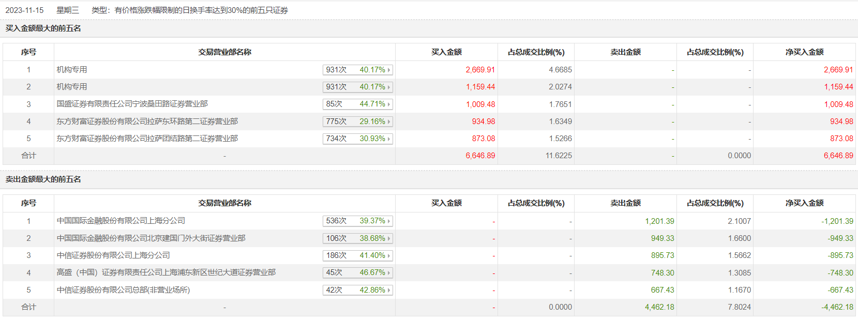Open 中国国际金融上海分公司 link
Screen dimensions: 858x320
121,221
